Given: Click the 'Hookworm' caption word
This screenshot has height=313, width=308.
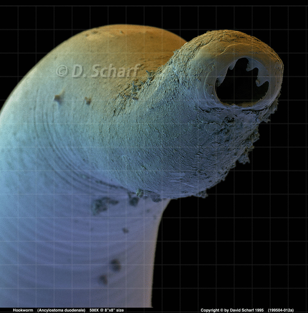Looking at the screenshot, I should 23,310.
